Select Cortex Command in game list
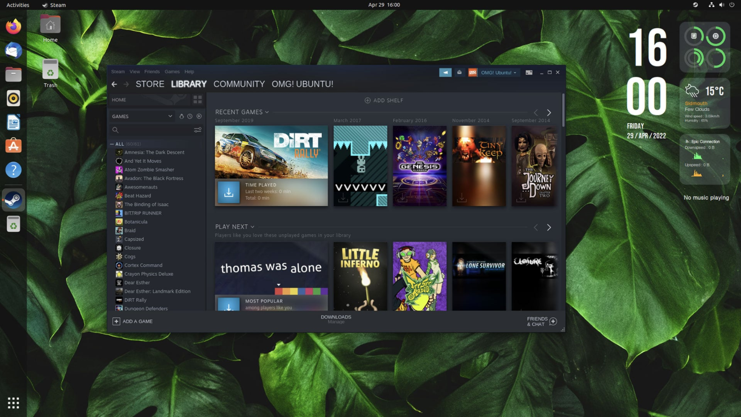This screenshot has width=741, height=417. pyautogui.click(x=143, y=265)
